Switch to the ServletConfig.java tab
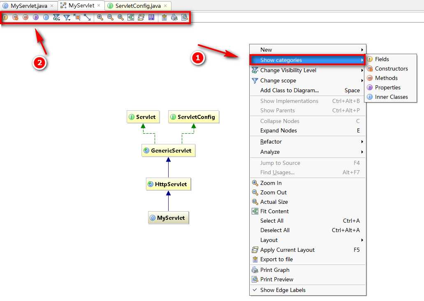This screenshot has height=301, width=424. pos(138,6)
